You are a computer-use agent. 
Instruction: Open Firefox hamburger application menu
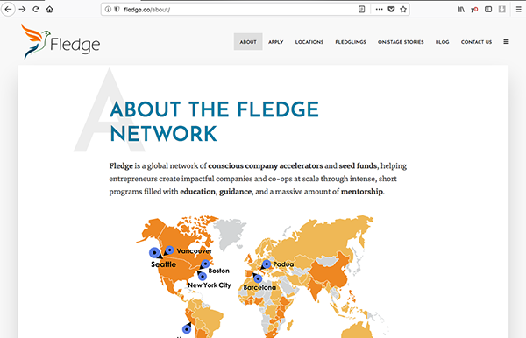[x=519, y=10]
